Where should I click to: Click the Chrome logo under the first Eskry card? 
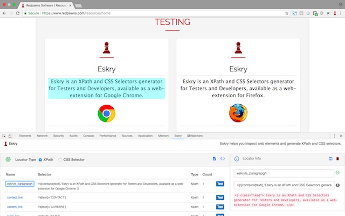point(107,113)
